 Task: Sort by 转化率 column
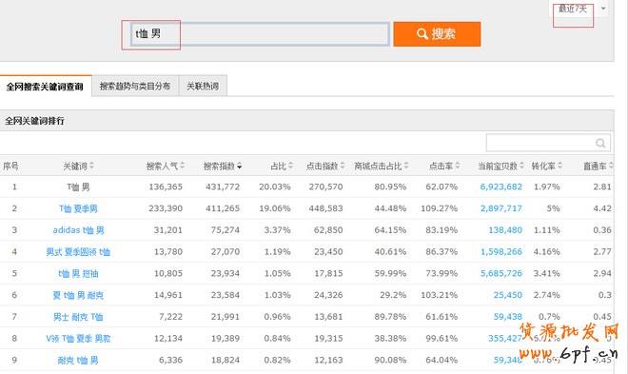click(547, 166)
